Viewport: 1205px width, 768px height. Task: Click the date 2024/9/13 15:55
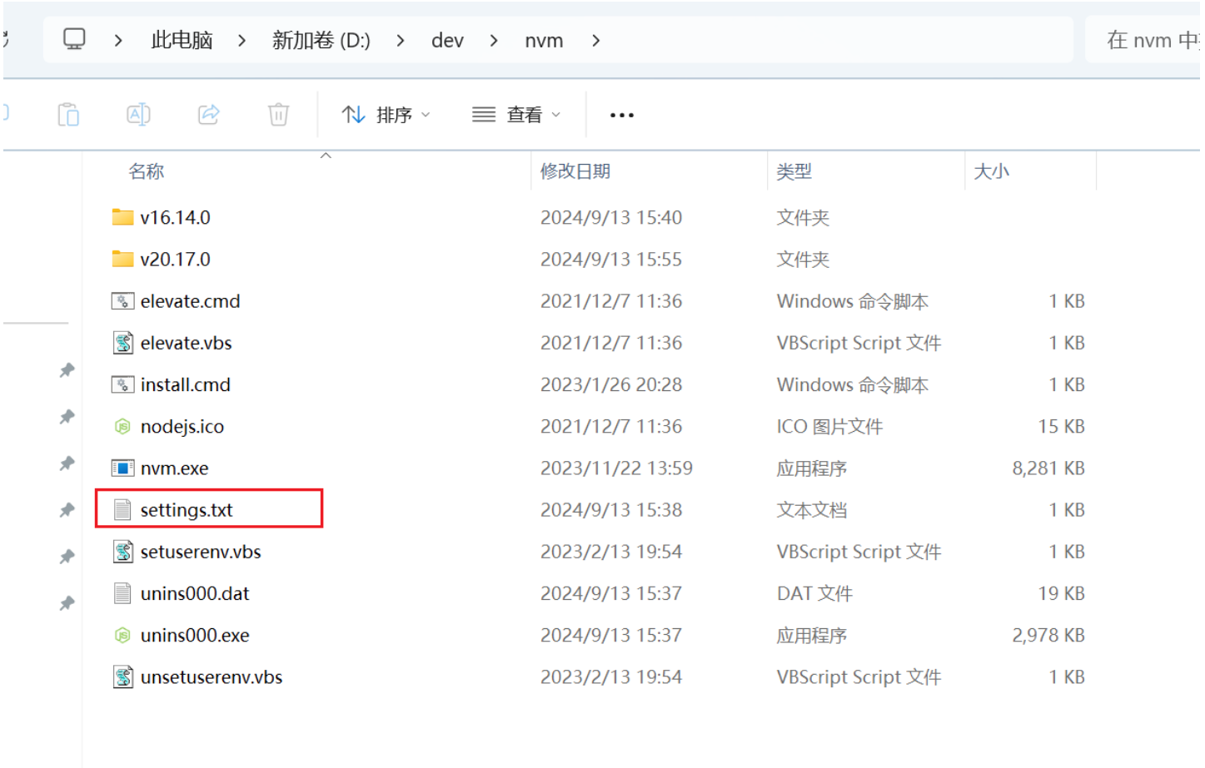[611, 260]
